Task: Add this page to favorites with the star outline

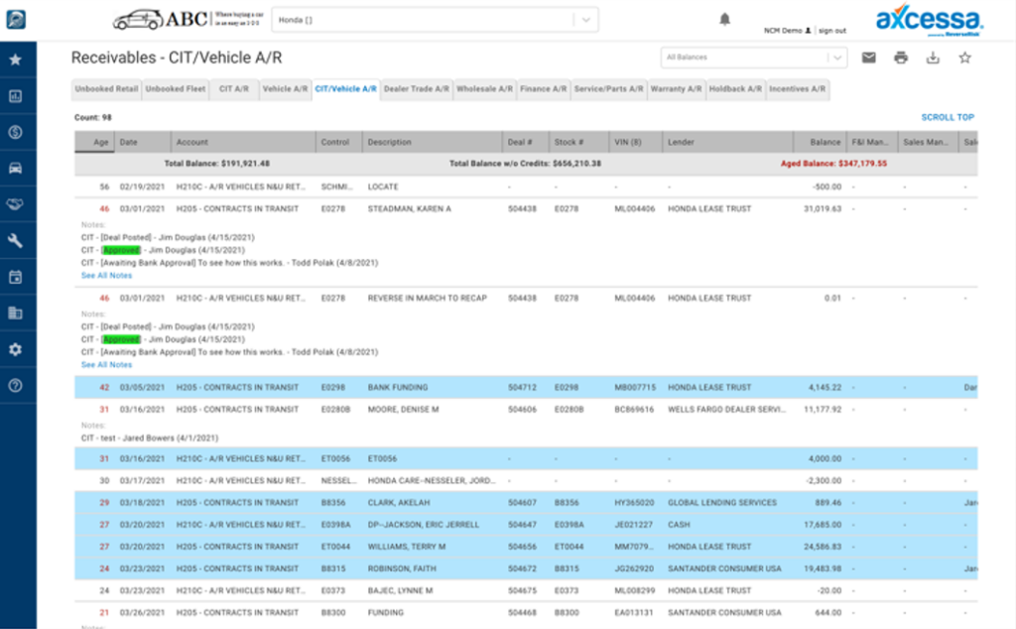Action: tap(964, 58)
